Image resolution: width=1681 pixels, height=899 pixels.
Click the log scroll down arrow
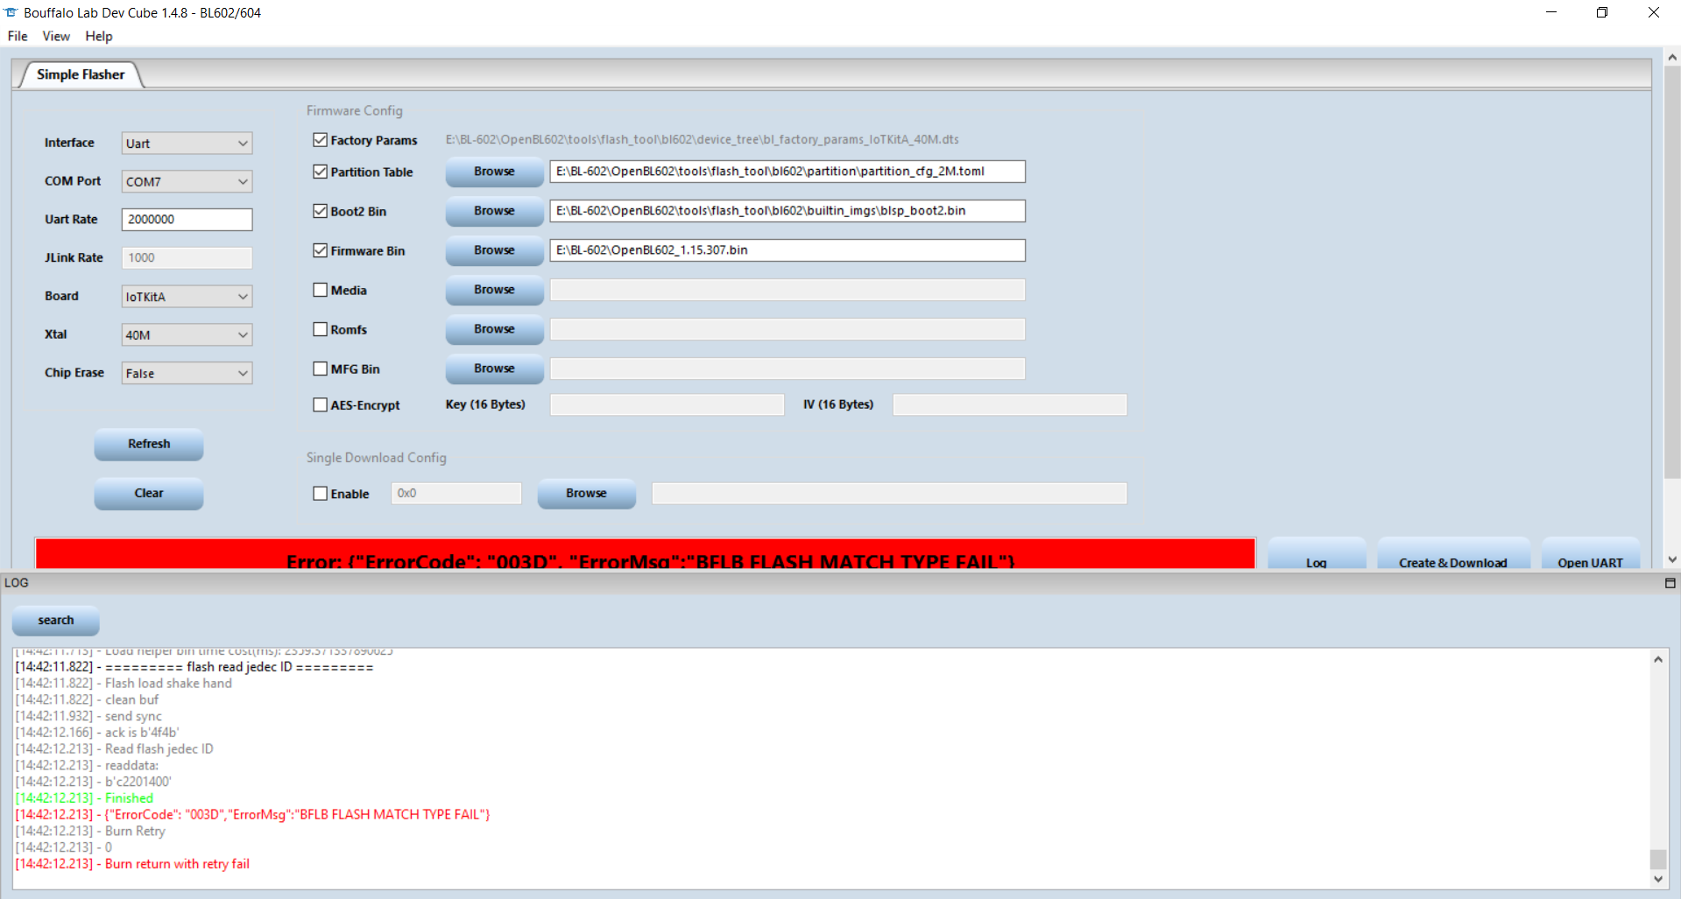(x=1658, y=879)
